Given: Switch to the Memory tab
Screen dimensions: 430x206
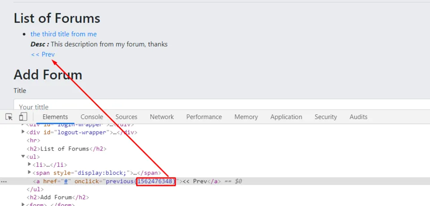Looking at the screenshot, I should point(246,117).
